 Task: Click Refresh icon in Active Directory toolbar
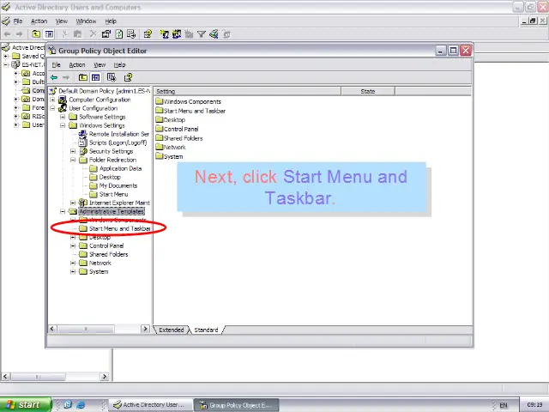point(119,34)
